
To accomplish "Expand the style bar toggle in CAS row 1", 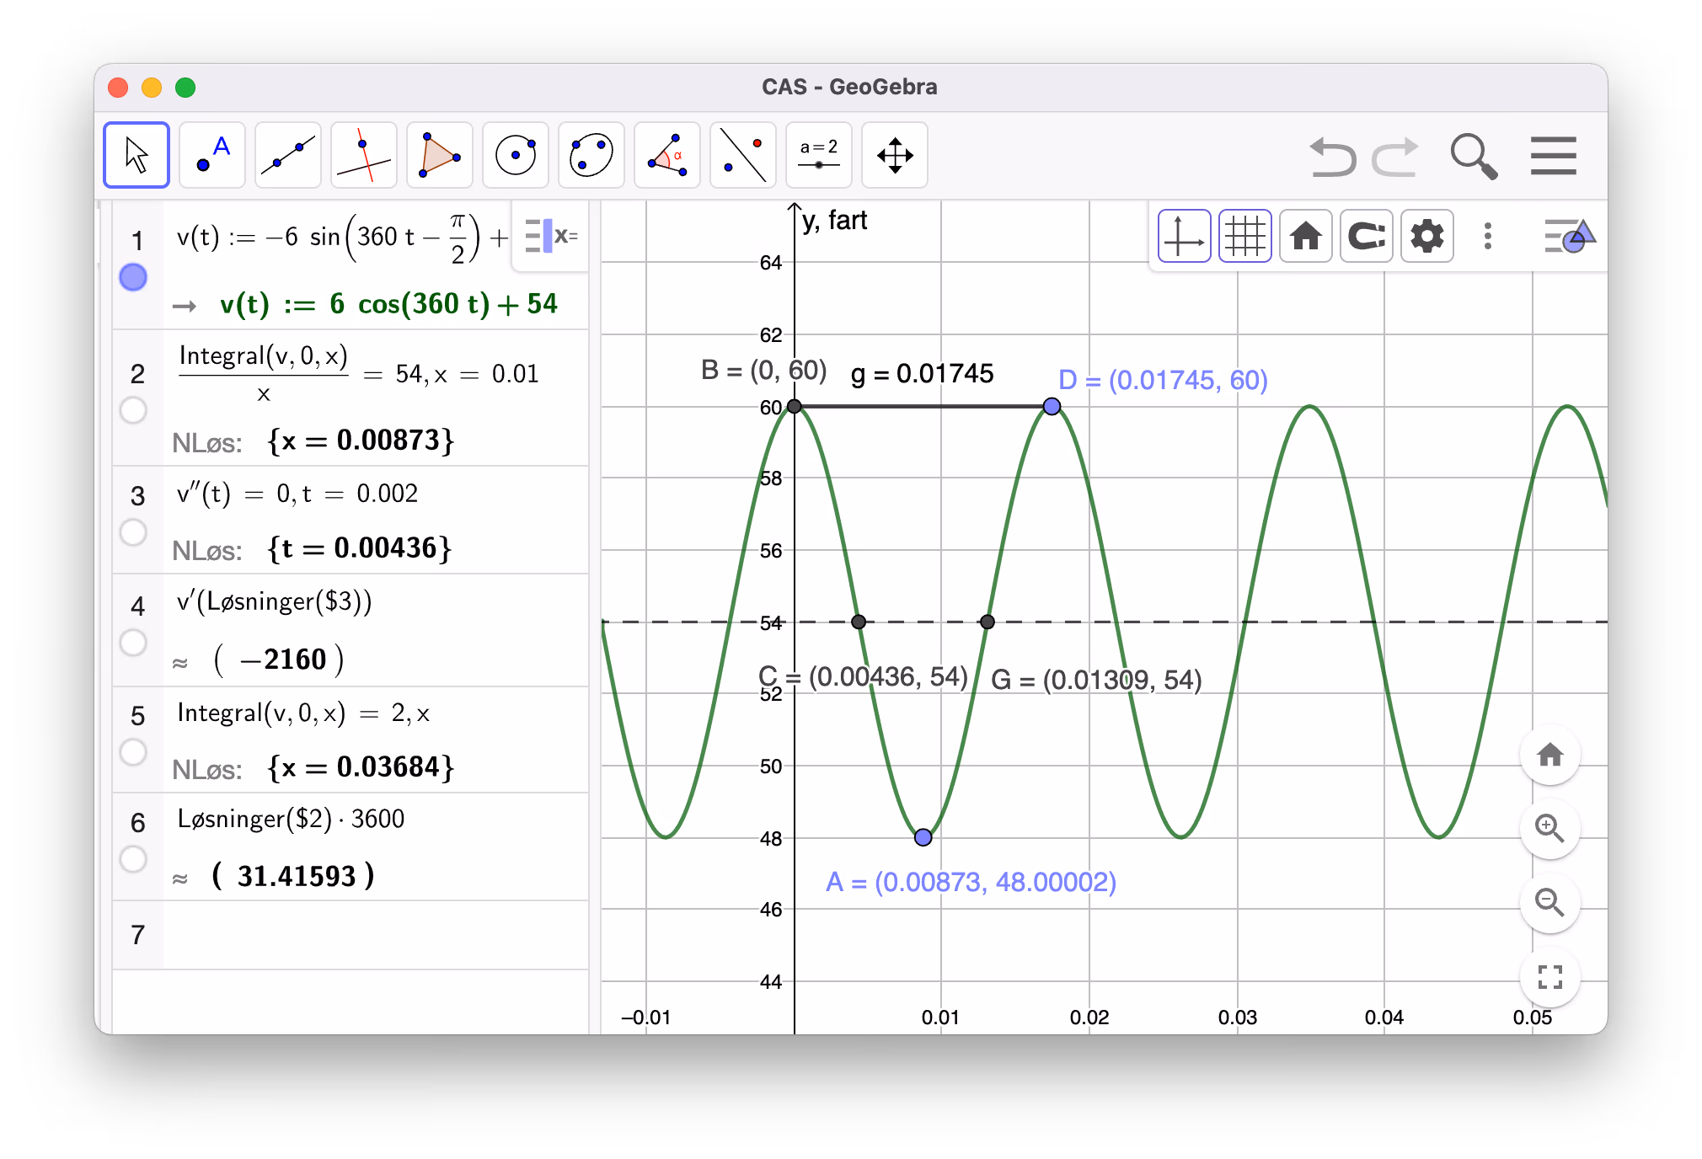I will pos(551,236).
